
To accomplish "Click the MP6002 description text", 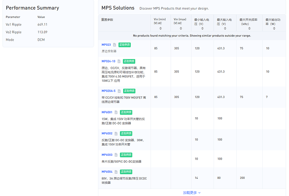I will click(123, 142).
